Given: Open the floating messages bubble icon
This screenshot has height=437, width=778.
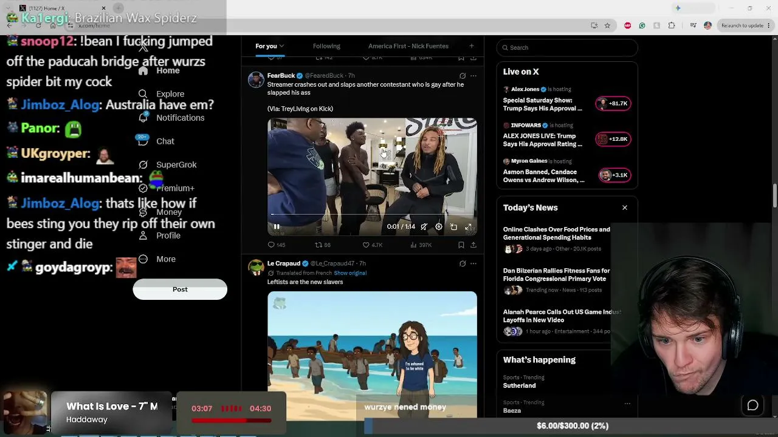Looking at the screenshot, I should [x=752, y=405].
